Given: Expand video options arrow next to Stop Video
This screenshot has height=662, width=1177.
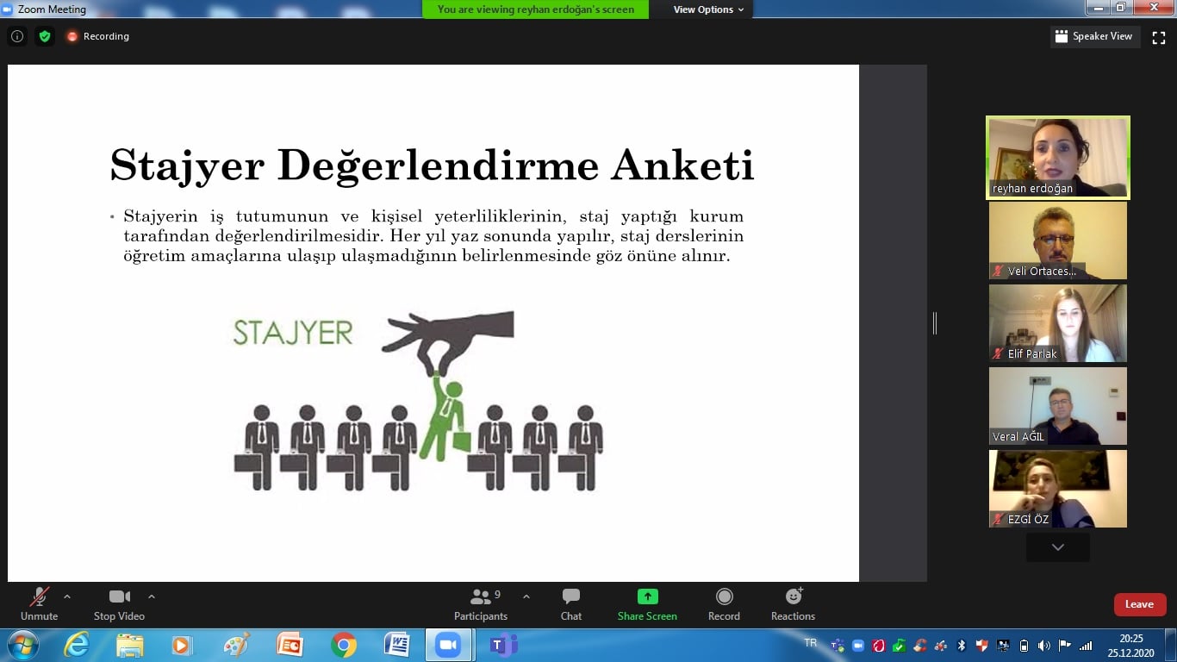Looking at the screenshot, I should pos(152,596).
